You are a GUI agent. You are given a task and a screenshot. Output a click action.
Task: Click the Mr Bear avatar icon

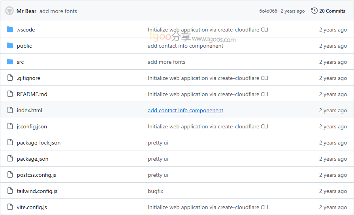pyautogui.click(x=9, y=11)
